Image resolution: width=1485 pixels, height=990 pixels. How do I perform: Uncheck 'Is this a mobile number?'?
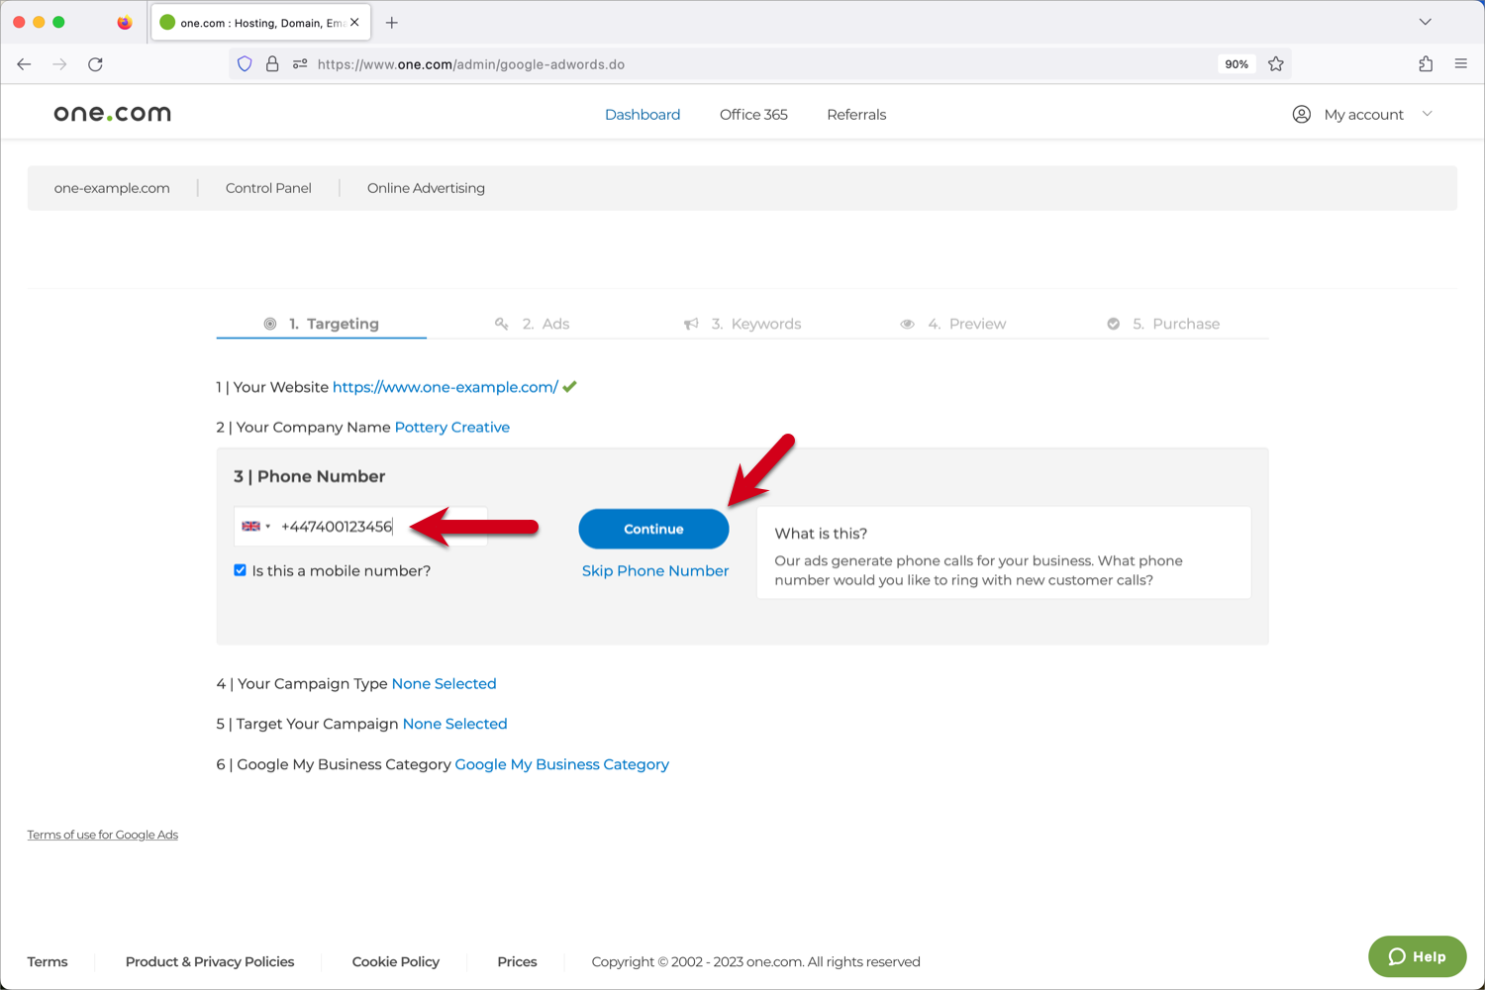click(x=240, y=570)
